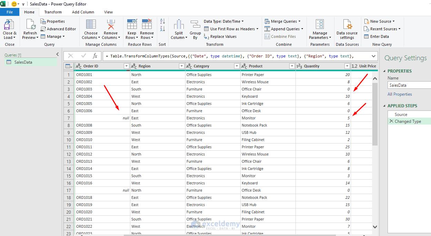Cancel formula edit with X icon

(71, 56)
